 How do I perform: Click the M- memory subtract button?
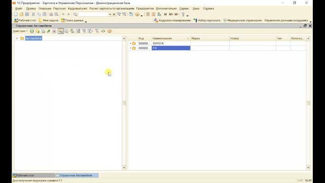pos(176,14)
